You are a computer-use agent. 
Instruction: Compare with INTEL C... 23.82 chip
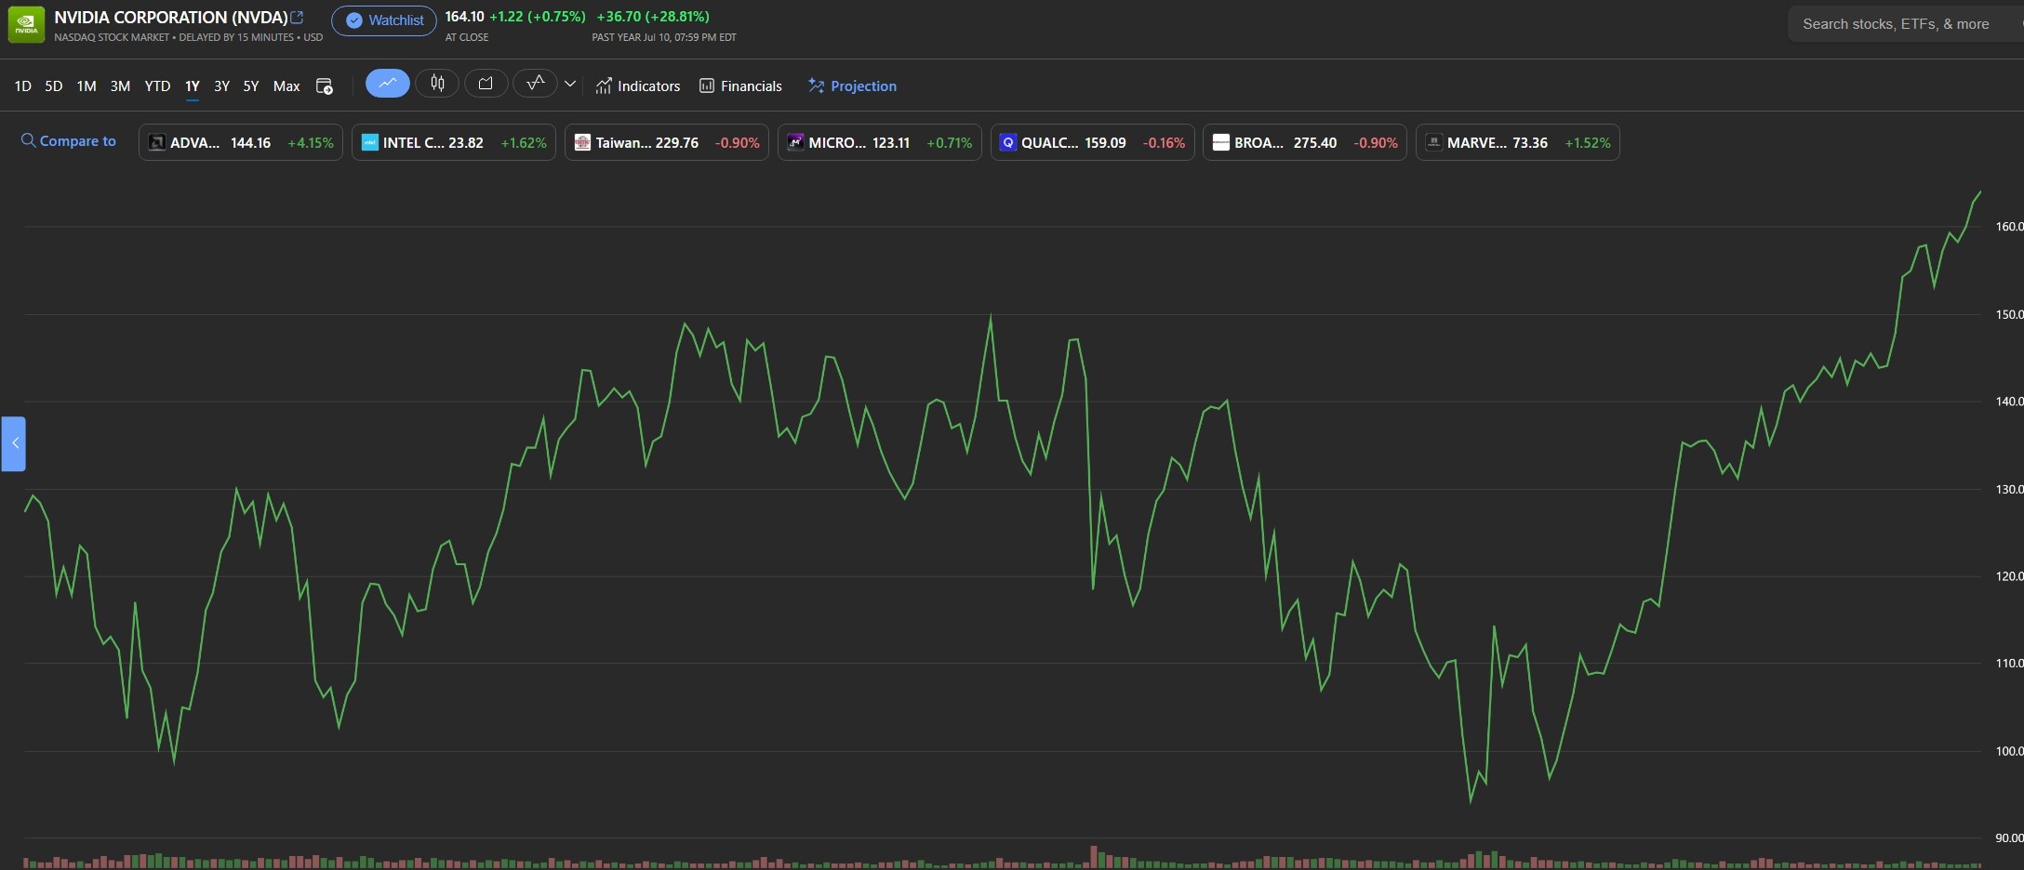coord(454,142)
